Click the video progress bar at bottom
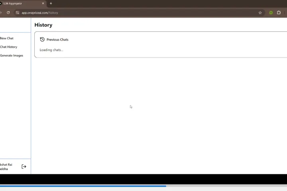The width and height of the screenshot is (287, 191). [x=80, y=186]
